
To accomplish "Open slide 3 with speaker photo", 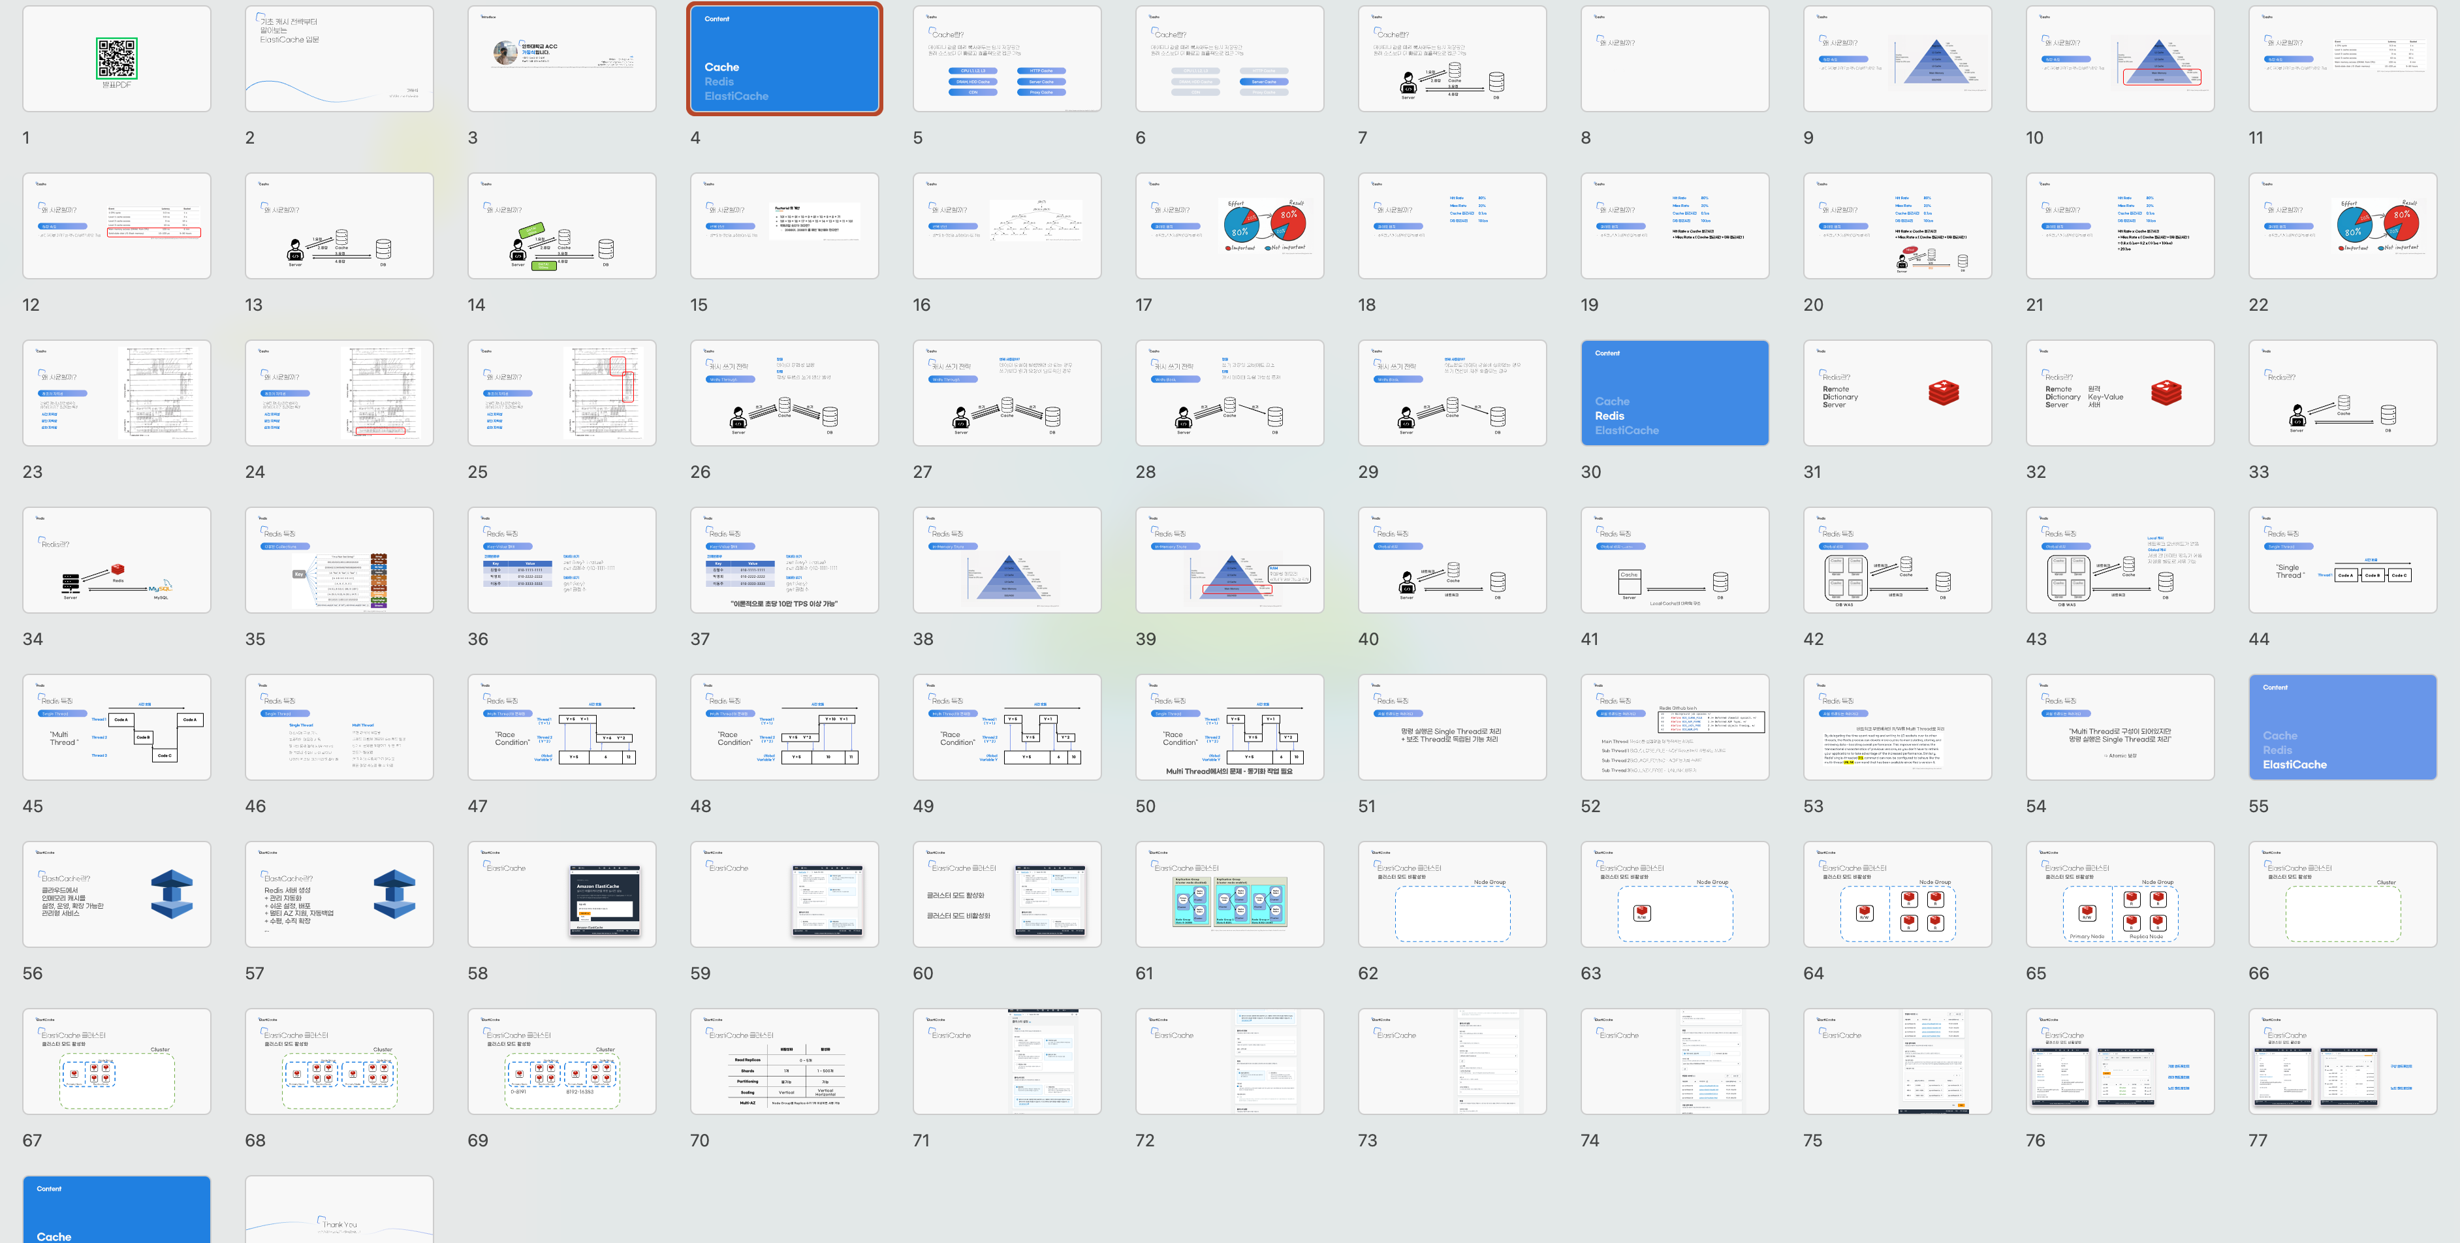I will (561, 58).
